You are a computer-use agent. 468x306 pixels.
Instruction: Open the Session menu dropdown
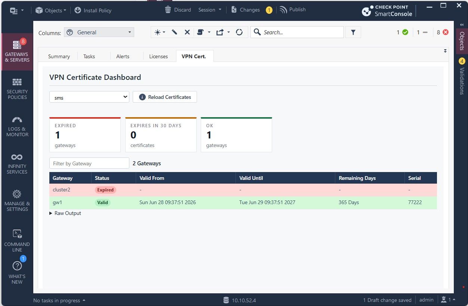(210, 10)
